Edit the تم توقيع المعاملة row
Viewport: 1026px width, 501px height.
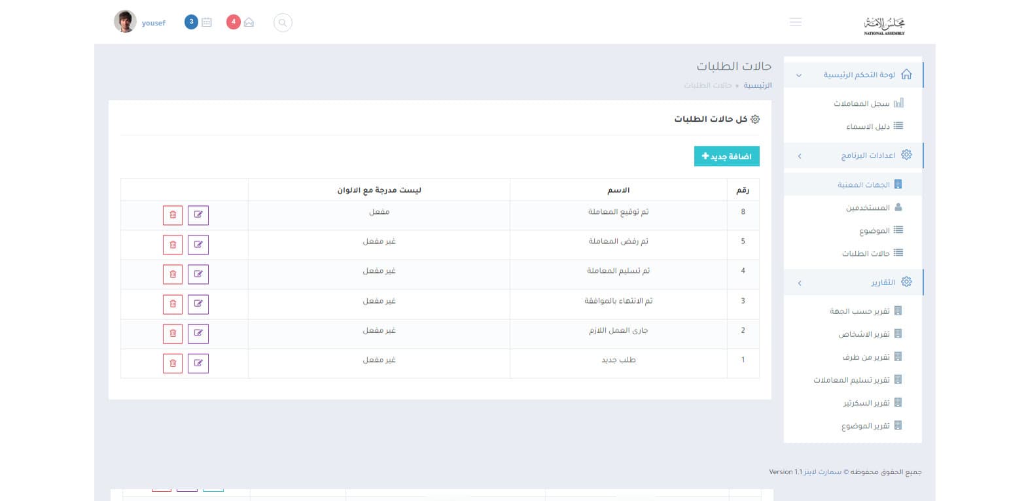[x=198, y=215]
